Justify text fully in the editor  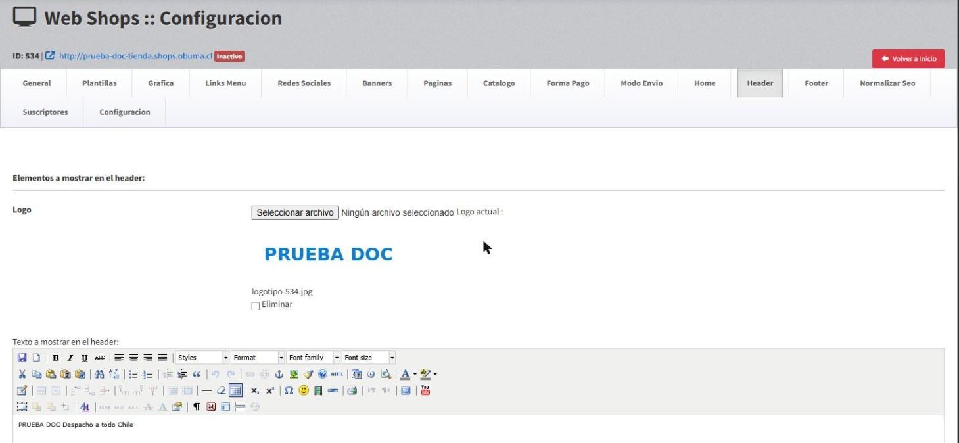click(x=162, y=358)
